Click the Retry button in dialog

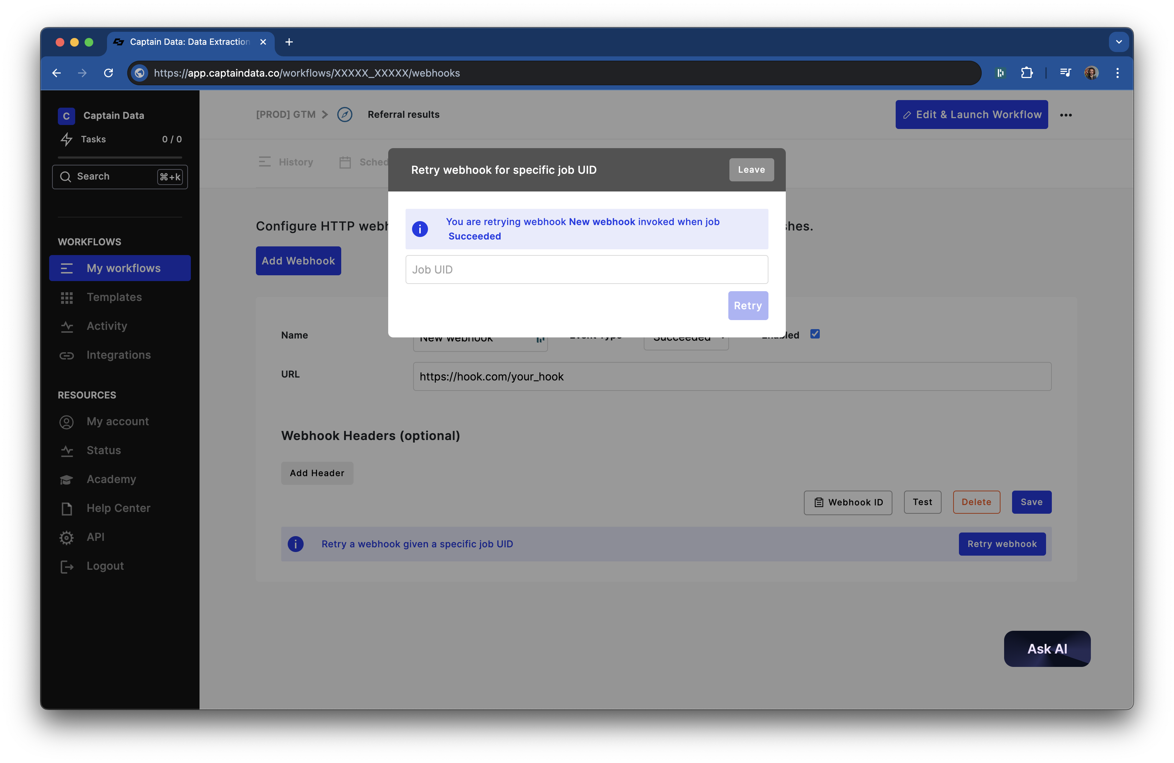pos(747,306)
